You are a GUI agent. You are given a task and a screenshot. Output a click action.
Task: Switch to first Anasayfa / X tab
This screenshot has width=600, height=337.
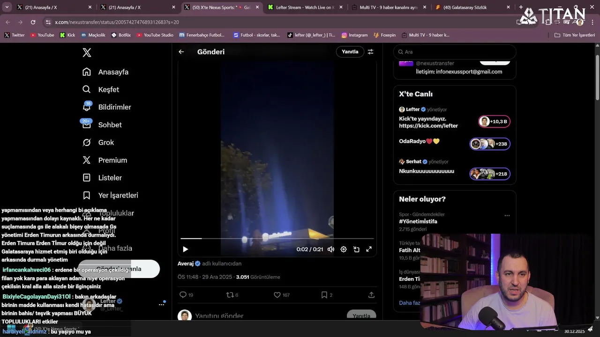(49, 7)
